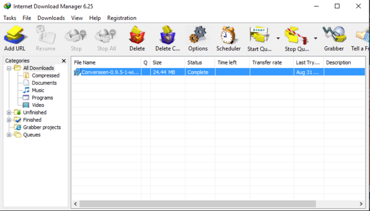Sort by Q column header
The width and height of the screenshot is (370, 211).
click(x=146, y=62)
